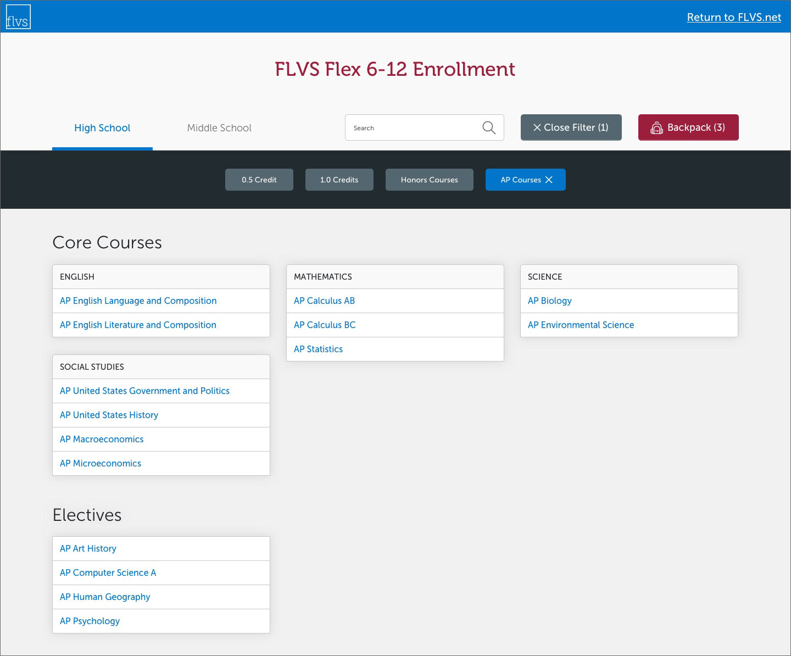The height and width of the screenshot is (656, 791).
Task: Click the Return to FLVS.net link
Action: point(734,17)
